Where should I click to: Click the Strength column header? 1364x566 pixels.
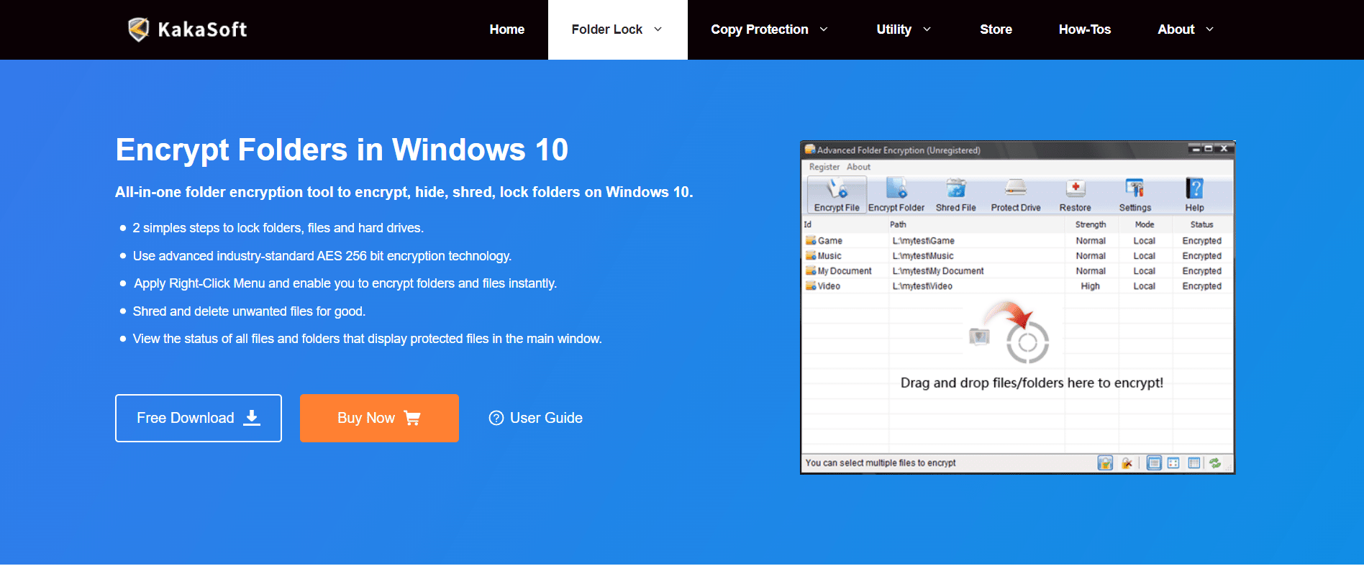pyautogui.click(x=1091, y=224)
